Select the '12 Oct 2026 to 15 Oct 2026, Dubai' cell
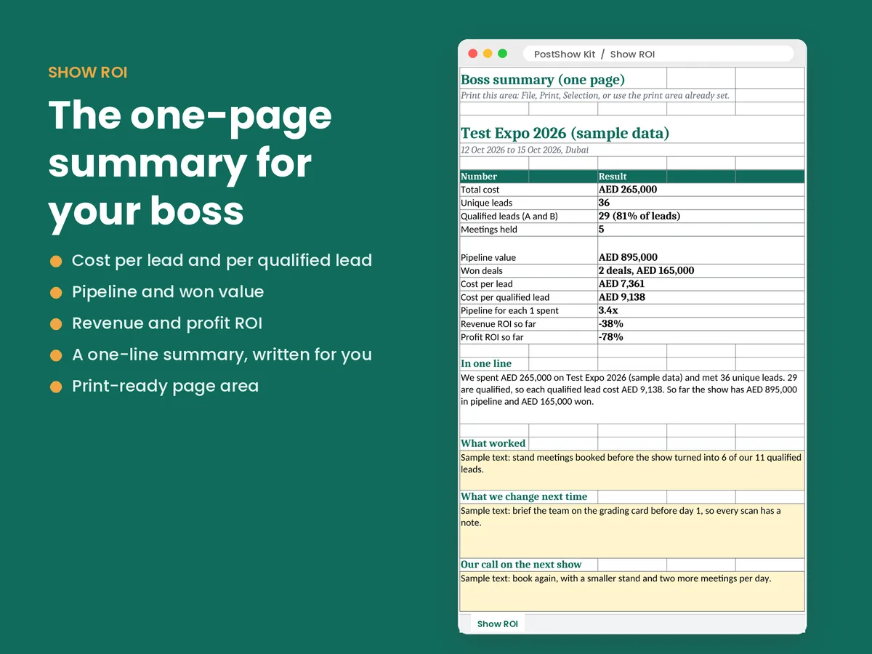Screen dimensions: 872x654 (632, 150)
